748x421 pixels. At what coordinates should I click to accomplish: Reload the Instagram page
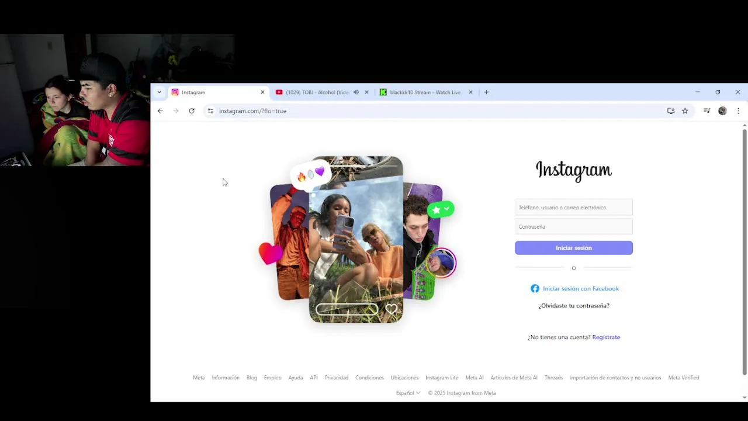click(192, 111)
